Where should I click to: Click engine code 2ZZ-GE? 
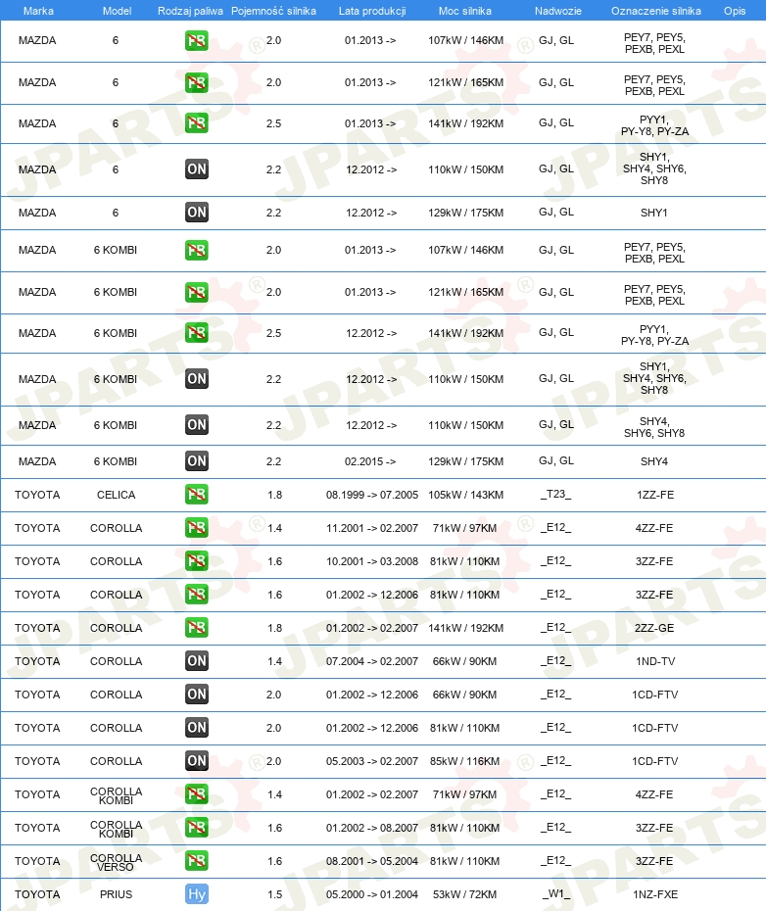click(654, 628)
